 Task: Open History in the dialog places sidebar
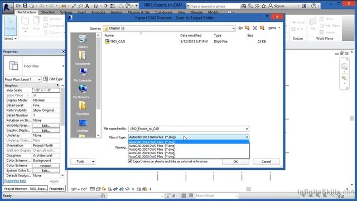coord(83,41)
